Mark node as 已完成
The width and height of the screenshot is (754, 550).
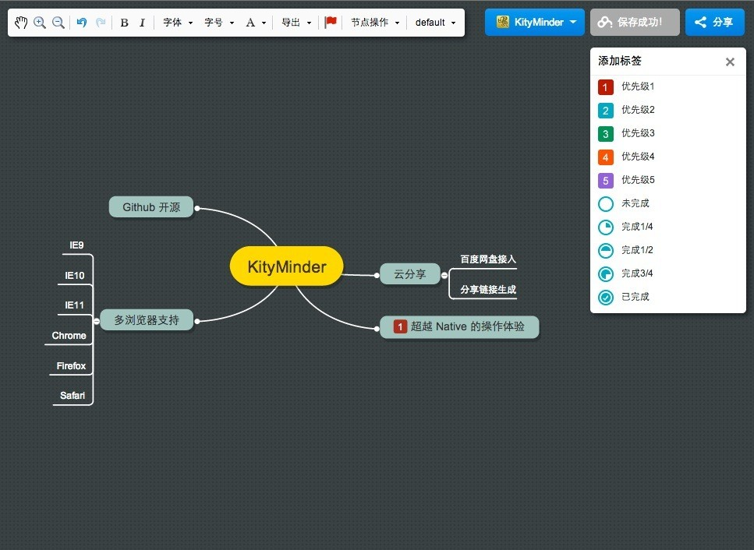pos(606,298)
